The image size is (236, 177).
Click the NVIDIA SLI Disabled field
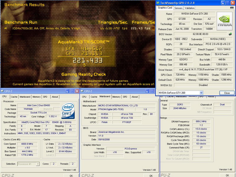[x=203, y=85]
